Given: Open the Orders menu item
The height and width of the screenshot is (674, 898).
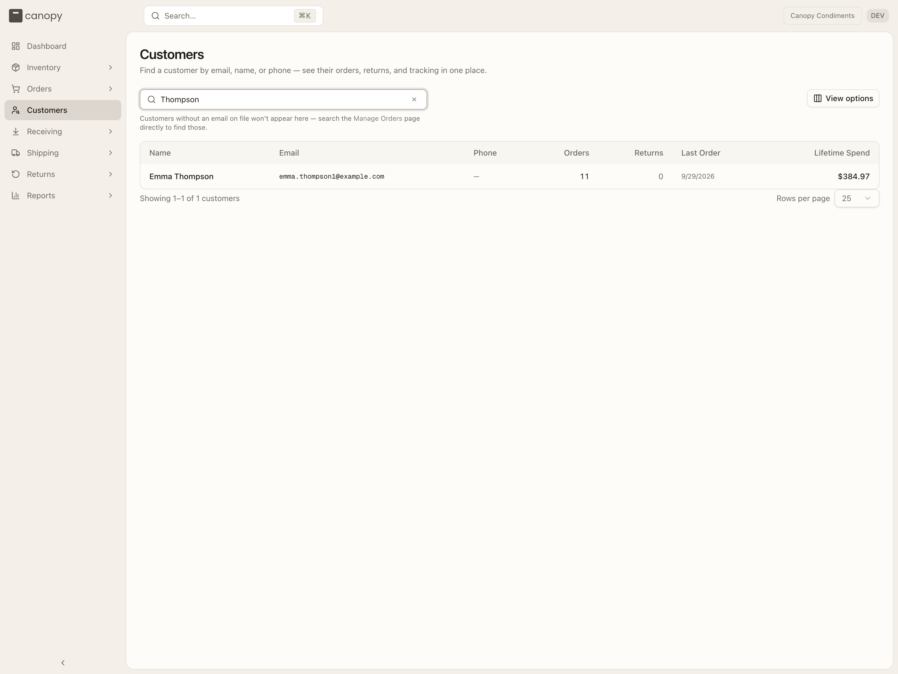Looking at the screenshot, I should (x=63, y=89).
